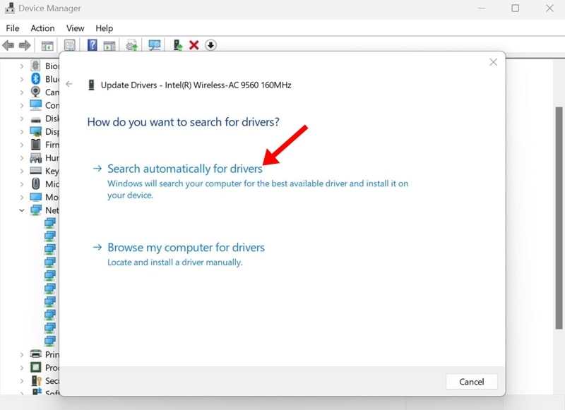Choose Browse my computer for drivers
Image resolution: width=565 pixels, height=410 pixels.
[x=186, y=248]
